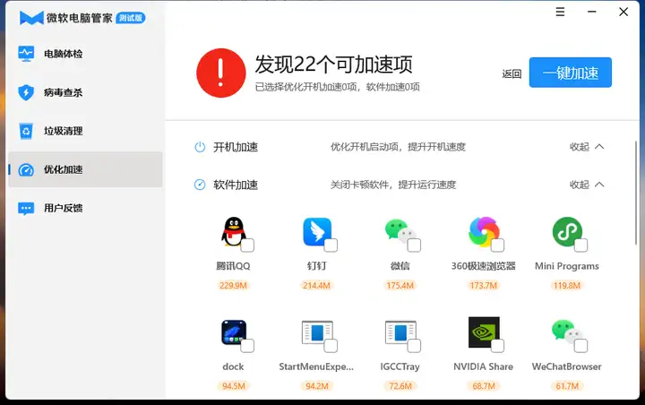Select the Mini Programs checkbox

coord(580,246)
